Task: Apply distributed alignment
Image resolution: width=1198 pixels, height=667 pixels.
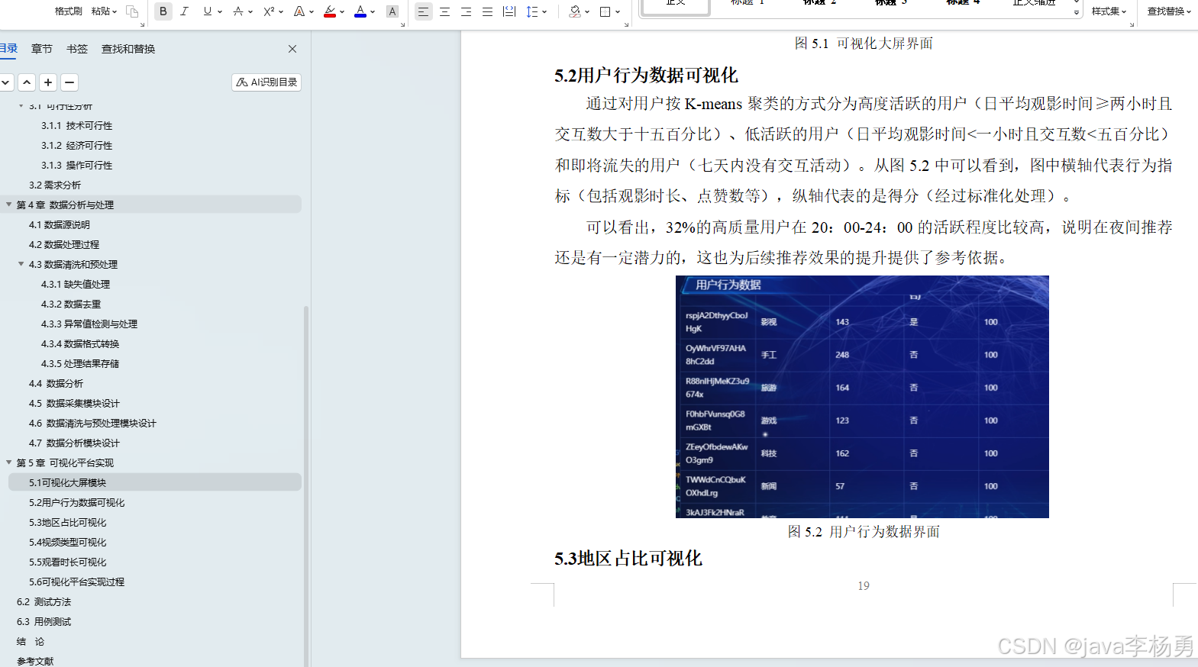Action: 509,11
